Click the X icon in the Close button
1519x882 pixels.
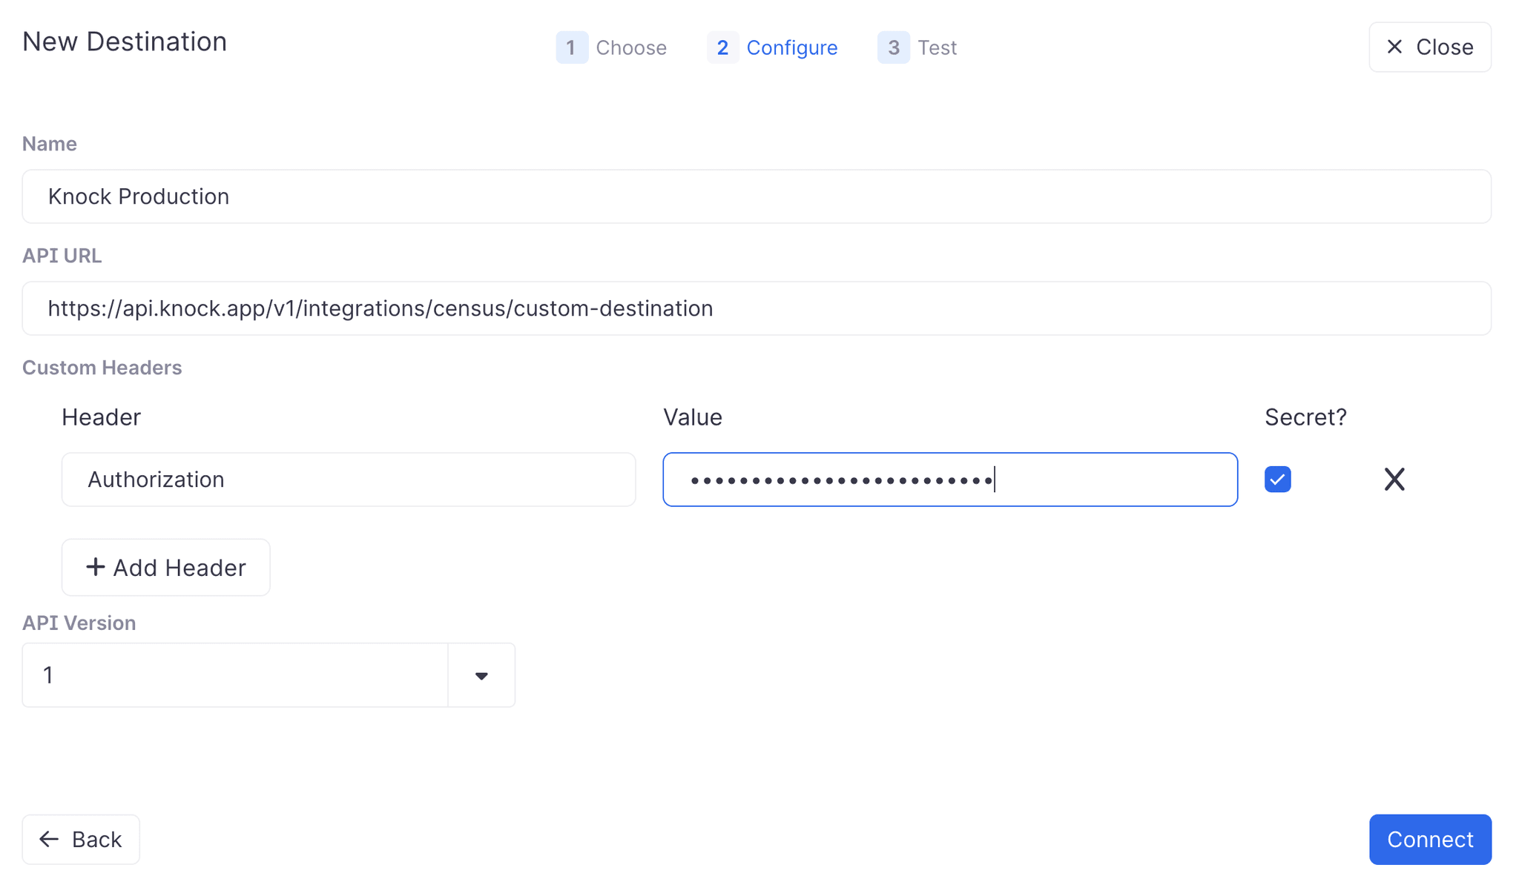pyautogui.click(x=1396, y=47)
